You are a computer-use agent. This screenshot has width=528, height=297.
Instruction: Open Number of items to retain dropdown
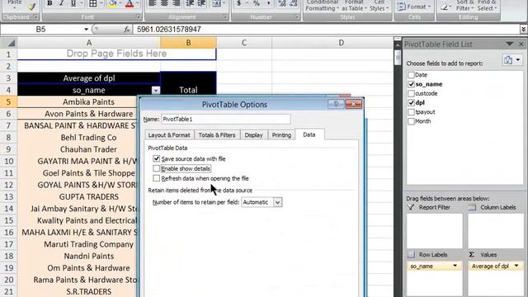pos(277,202)
